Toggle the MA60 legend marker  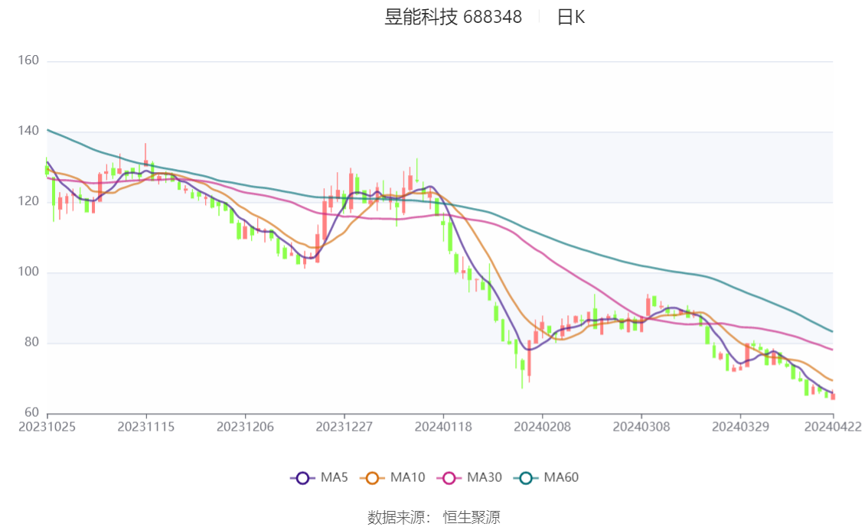[x=526, y=478]
